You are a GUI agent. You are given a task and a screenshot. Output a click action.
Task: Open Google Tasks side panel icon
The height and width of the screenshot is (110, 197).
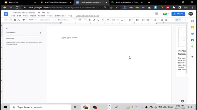(192, 34)
